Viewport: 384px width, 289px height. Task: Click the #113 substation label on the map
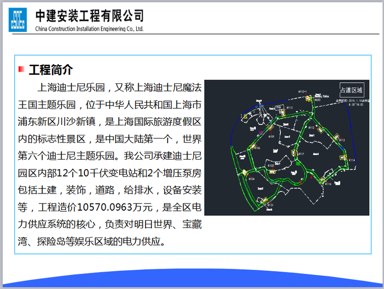pos(342,140)
